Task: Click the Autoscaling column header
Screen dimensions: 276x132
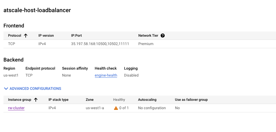Action: pyautogui.click(x=147, y=100)
